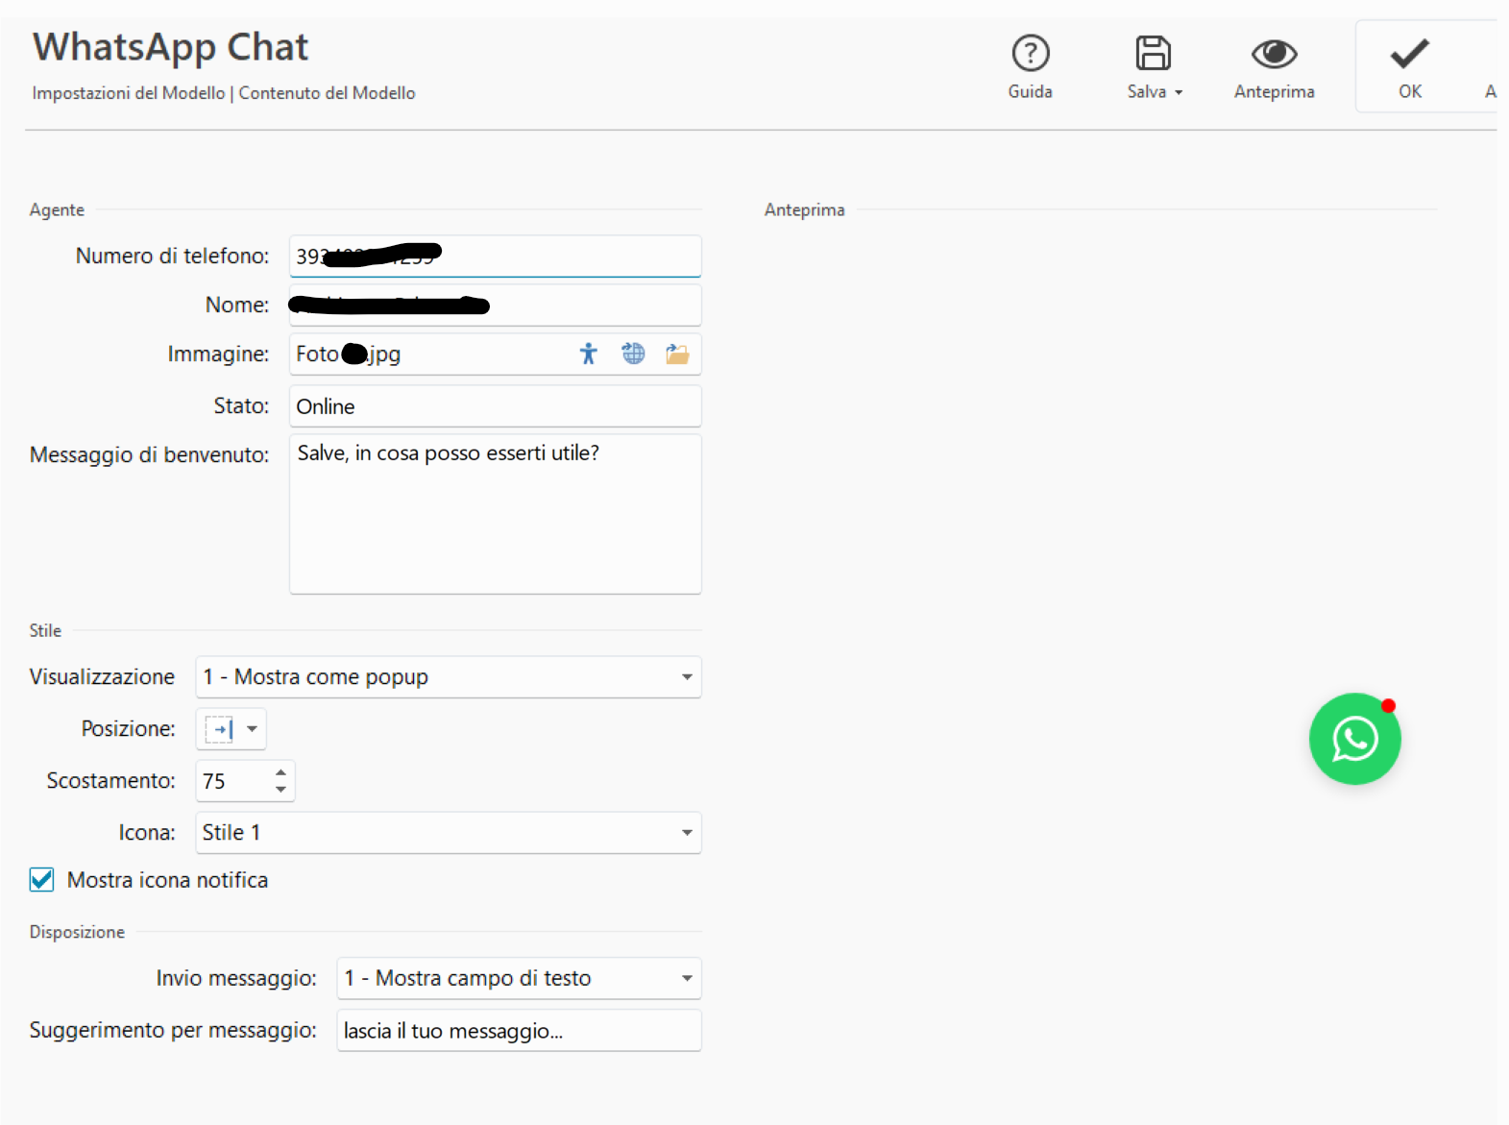Go to Contenuto del Modello
The image size is (1509, 1125).
pos(327,93)
